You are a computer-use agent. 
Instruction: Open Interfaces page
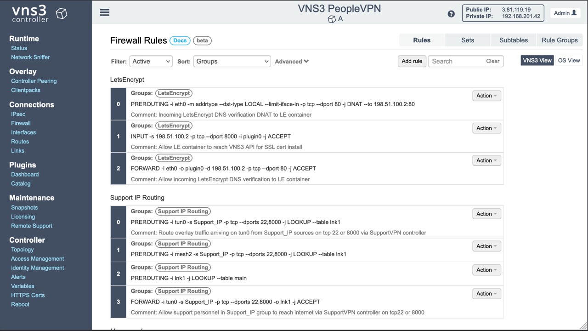click(23, 132)
